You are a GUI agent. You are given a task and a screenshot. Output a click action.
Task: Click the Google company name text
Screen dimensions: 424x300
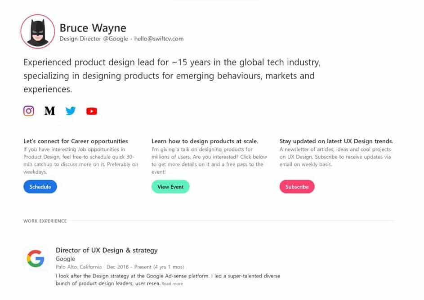(65, 259)
